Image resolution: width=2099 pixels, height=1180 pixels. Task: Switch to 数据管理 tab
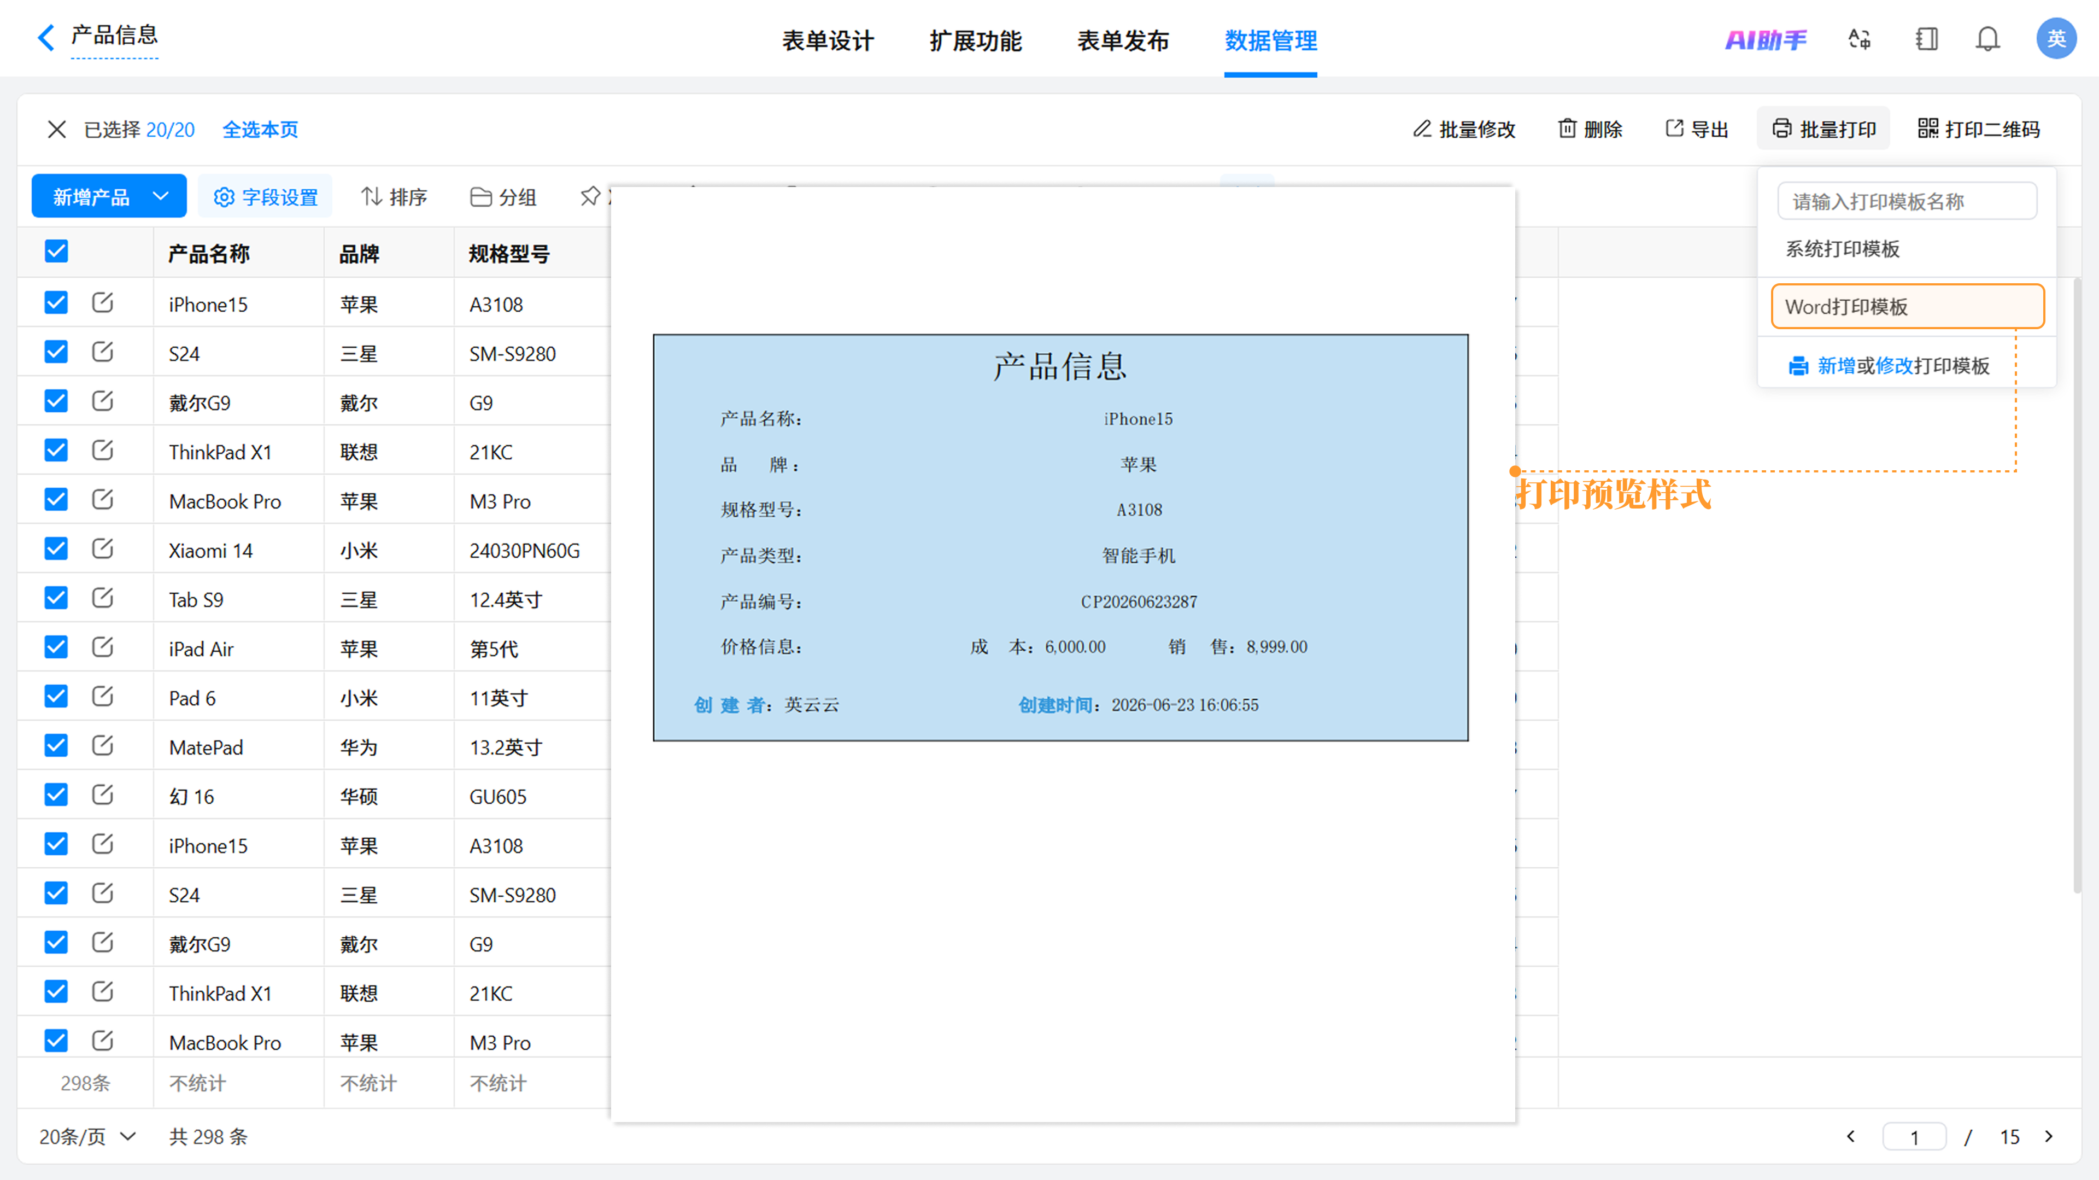1270,40
